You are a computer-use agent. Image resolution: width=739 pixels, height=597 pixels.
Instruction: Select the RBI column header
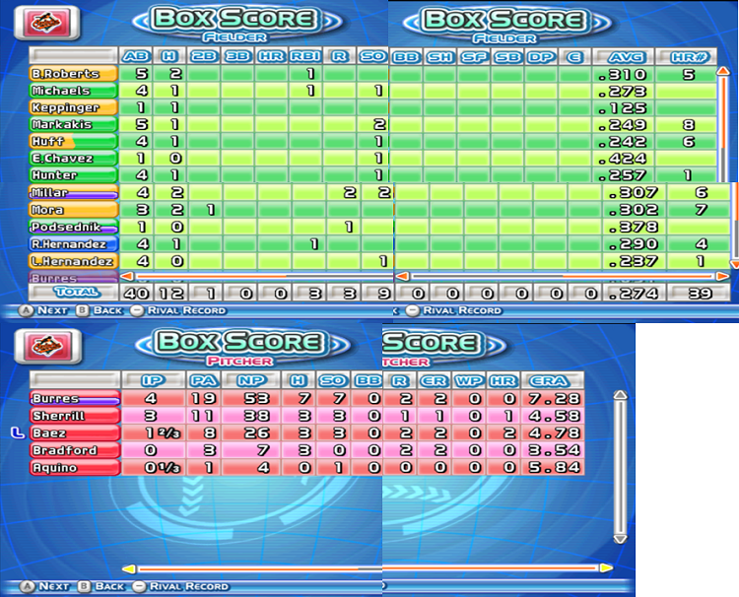point(304,56)
